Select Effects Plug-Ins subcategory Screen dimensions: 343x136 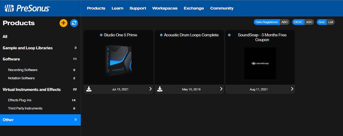click(40, 100)
